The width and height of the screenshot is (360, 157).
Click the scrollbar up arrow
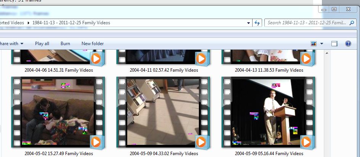[327, 53]
